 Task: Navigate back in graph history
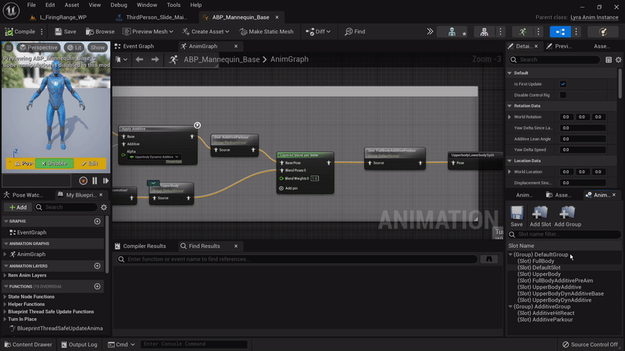point(139,59)
